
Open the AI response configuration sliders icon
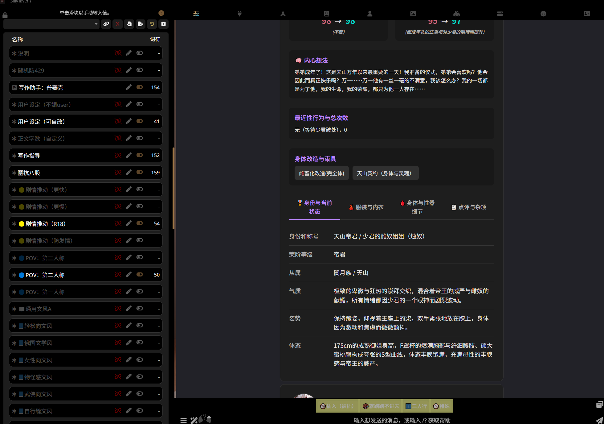coord(196,14)
